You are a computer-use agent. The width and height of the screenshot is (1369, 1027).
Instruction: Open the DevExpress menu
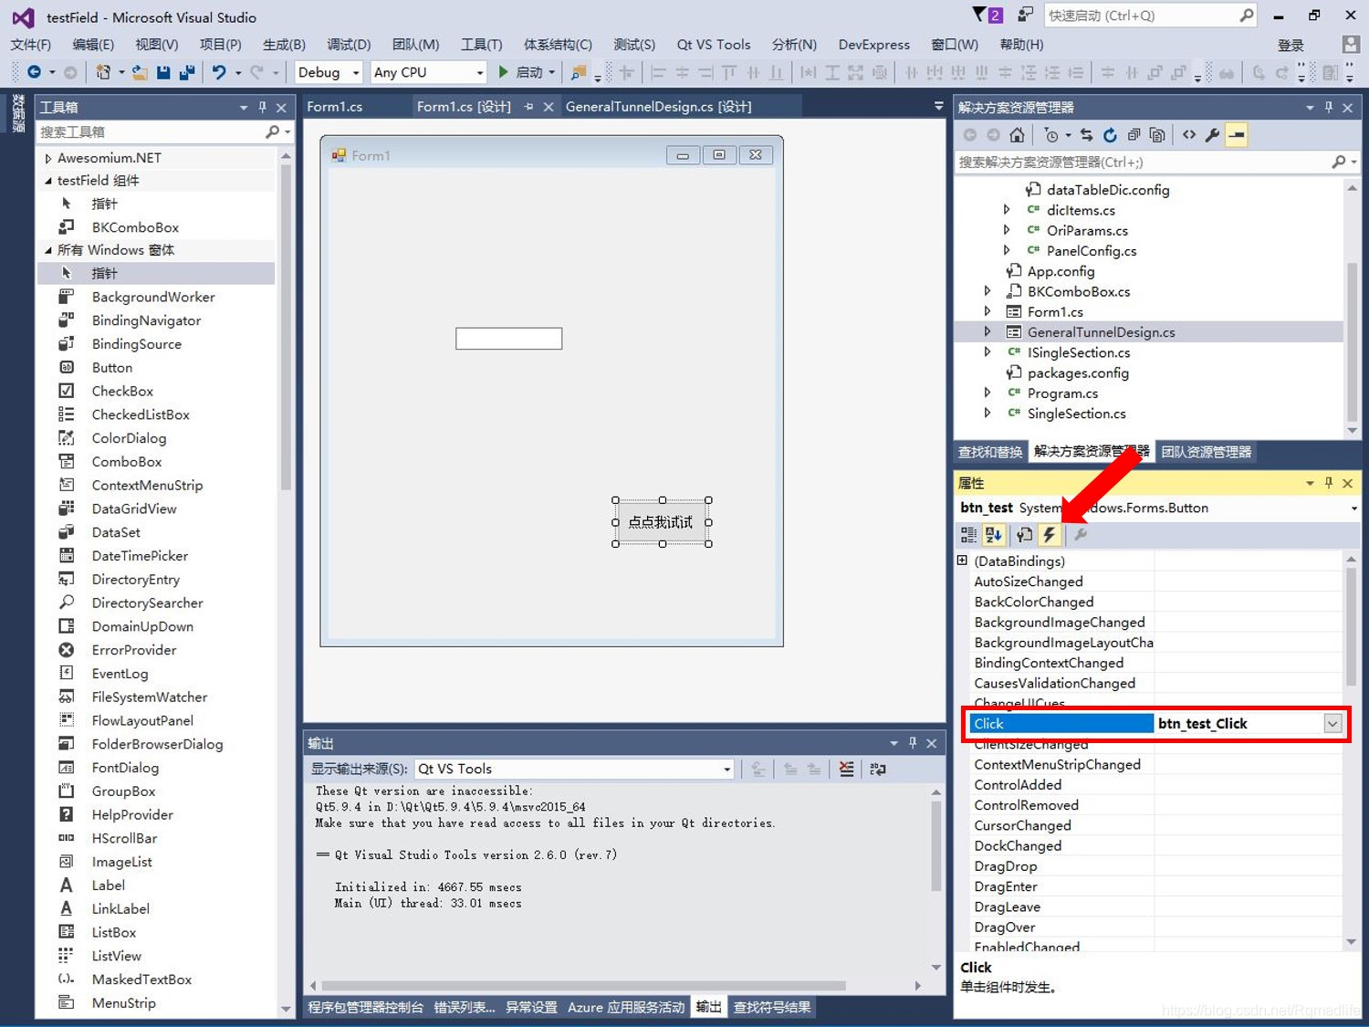(874, 45)
